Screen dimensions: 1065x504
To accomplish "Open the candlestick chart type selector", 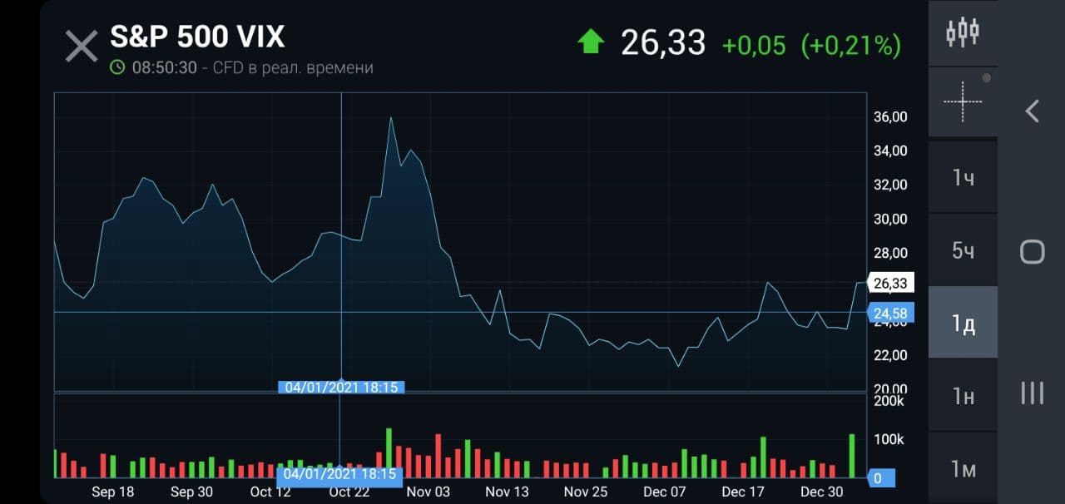I will coord(963,32).
